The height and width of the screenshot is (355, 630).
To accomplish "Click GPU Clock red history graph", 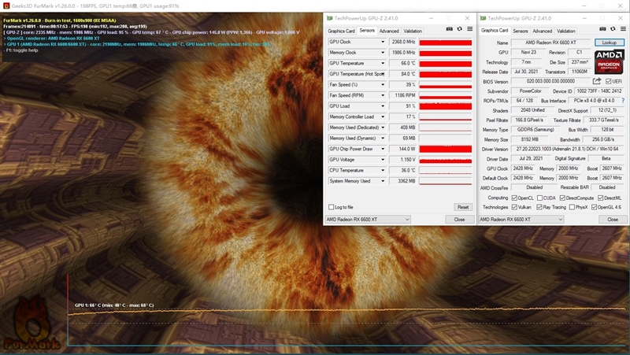I will pos(445,42).
